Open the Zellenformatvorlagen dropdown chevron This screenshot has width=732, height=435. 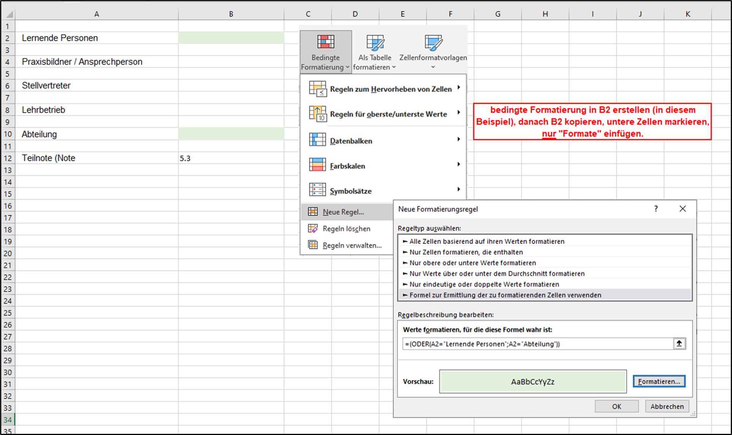pos(433,67)
